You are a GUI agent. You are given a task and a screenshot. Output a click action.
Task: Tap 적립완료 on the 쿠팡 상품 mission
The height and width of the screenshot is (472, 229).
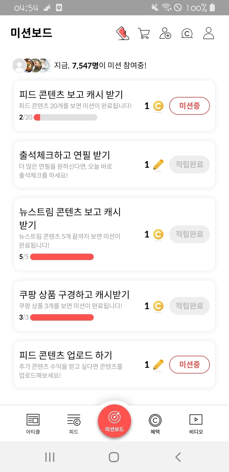point(189,306)
